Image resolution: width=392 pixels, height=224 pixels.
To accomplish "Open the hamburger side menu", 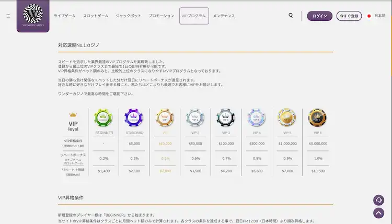I will point(8,16).
